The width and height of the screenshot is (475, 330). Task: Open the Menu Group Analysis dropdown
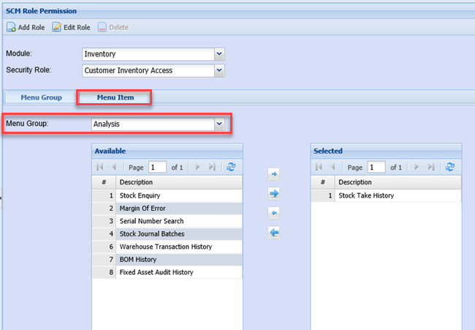coord(218,124)
